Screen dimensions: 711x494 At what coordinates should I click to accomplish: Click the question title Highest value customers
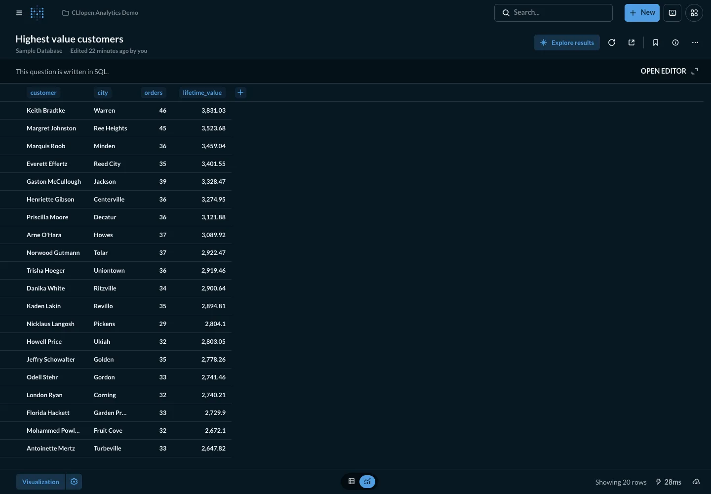click(69, 39)
